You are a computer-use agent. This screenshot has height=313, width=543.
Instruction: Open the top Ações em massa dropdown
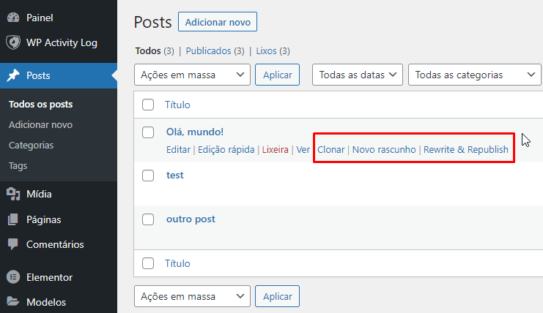[x=192, y=75]
